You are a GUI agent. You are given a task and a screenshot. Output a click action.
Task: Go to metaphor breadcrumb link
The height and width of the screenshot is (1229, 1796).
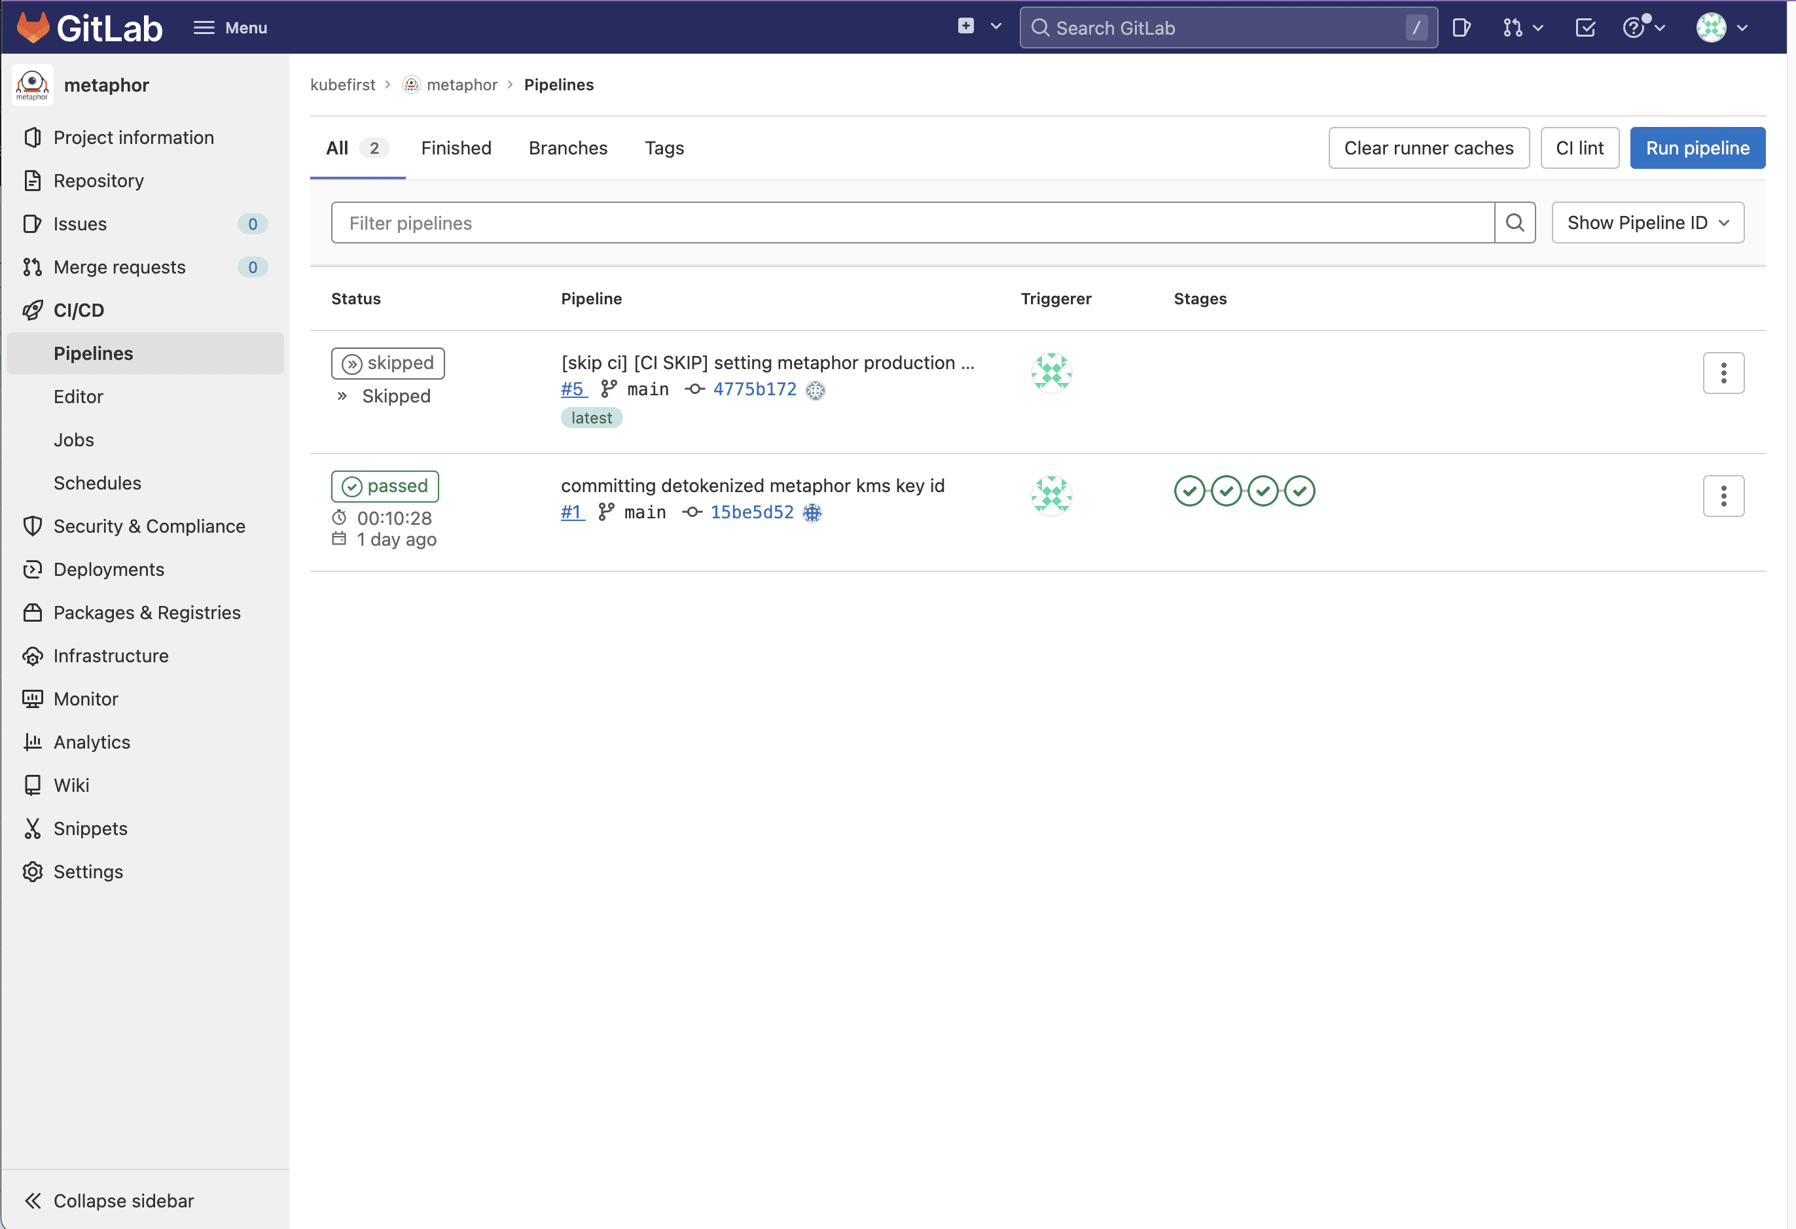[x=461, y=85]
